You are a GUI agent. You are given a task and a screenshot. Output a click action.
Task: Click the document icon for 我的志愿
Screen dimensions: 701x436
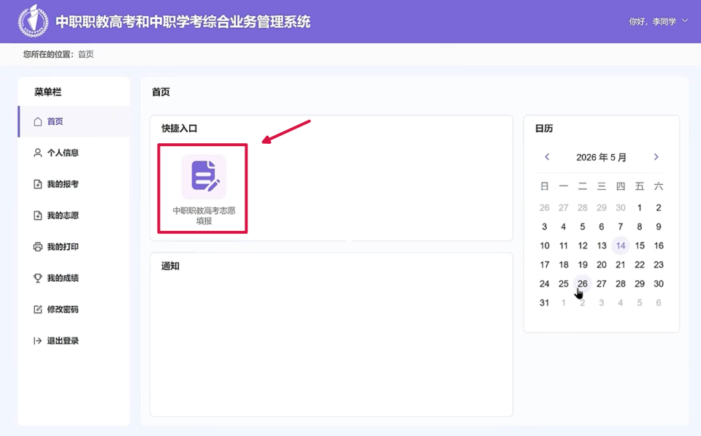(x=37, y=215)
